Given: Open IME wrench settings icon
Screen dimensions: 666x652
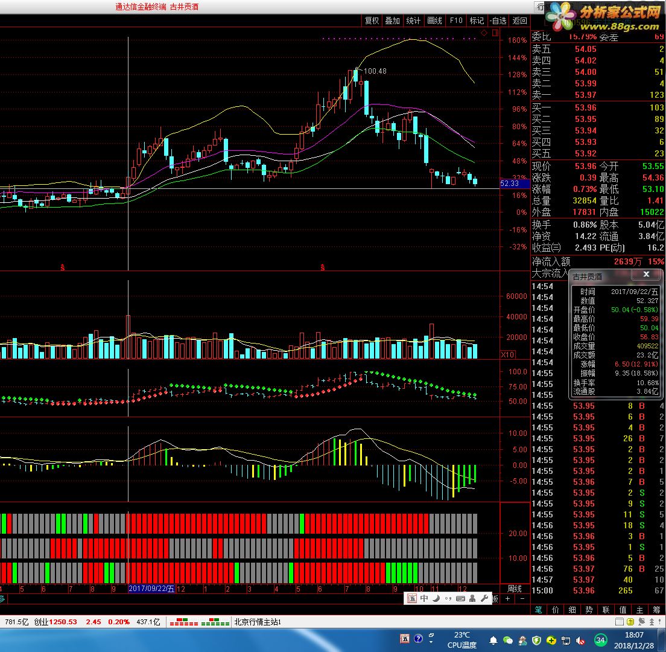Looking at the screenshot, I should 484,598.
